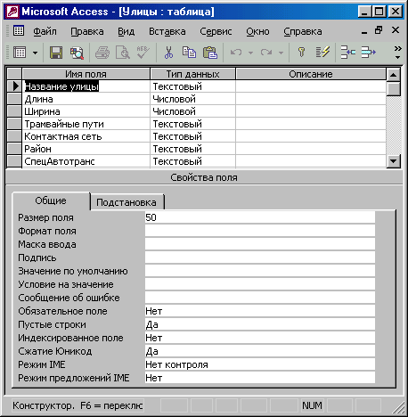This screenshot has width=408, height=417.
Task: Open the Вставка menu
Action: (167, 31)
